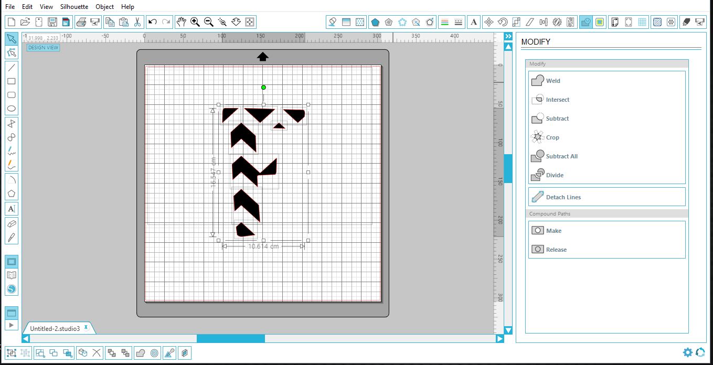Toggle the Design View mode button
Screen dimensions: 713x365
click(x=42, y=47)
